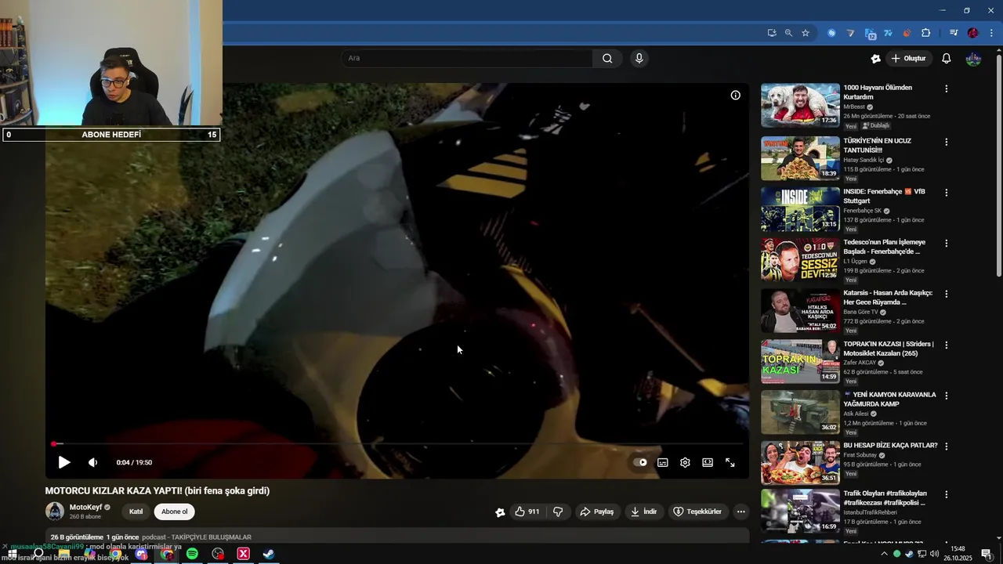The image size is (1003, 564).
Task: Click the search field labeled Ara
Action: pyautogui.click(x=467, y=58)
